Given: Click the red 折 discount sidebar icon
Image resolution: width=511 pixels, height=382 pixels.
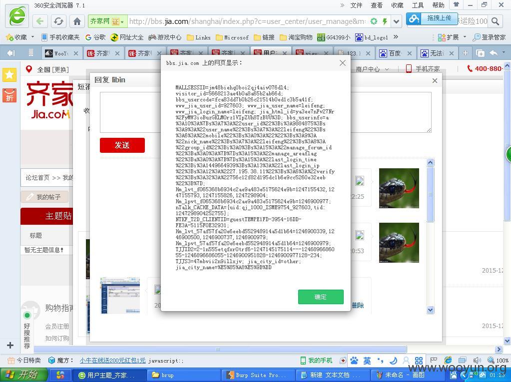Looking at the screenshot, I should pyautogui.click(x=9, y=95).
